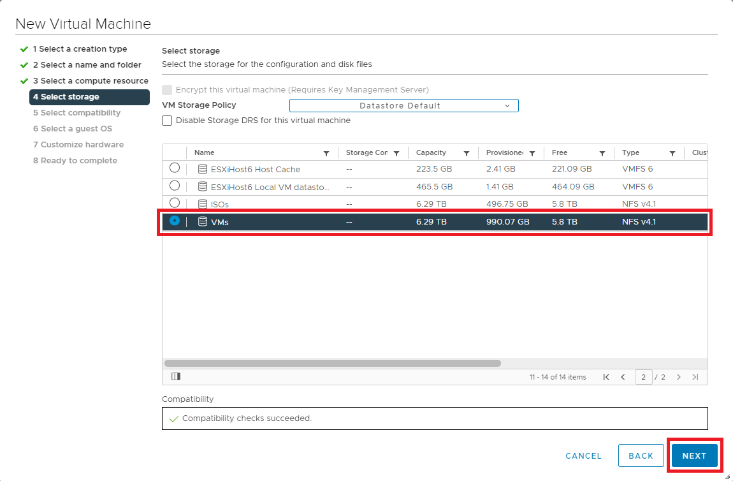Select the ESXiHost6 Host Cache radio button
The width and height of the screenshot is (733, 481).
[x=175, y=168]
